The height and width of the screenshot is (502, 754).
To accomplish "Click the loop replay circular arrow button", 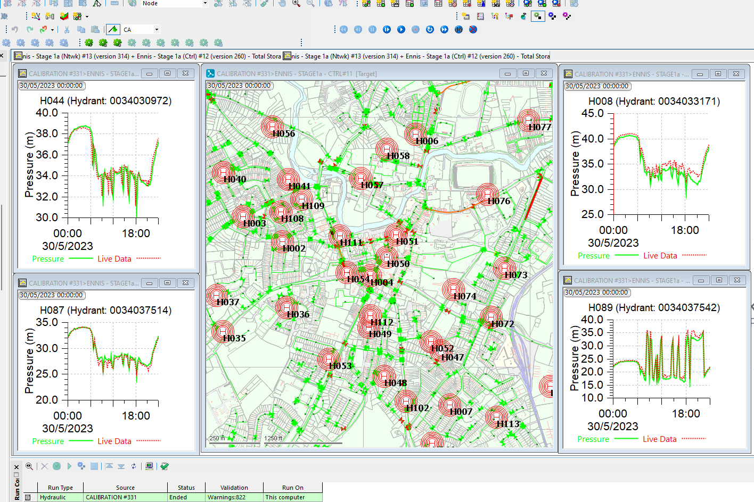I will 430,30.
